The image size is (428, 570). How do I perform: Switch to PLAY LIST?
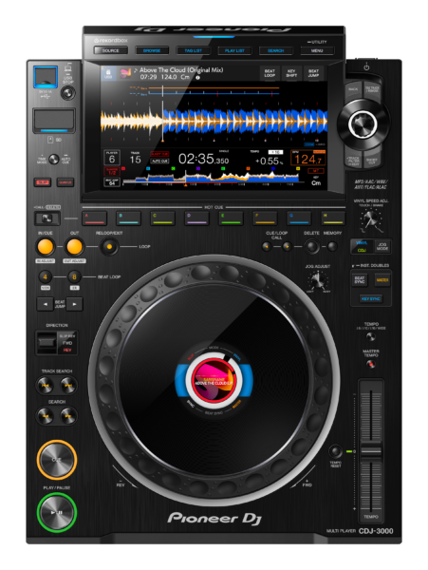coord(234,50)
